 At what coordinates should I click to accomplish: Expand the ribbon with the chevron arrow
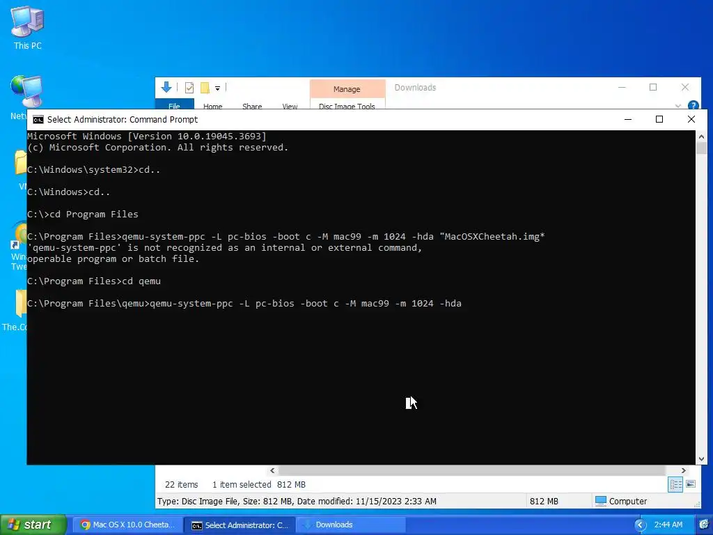pyautogui.click(x=678, y=106)
